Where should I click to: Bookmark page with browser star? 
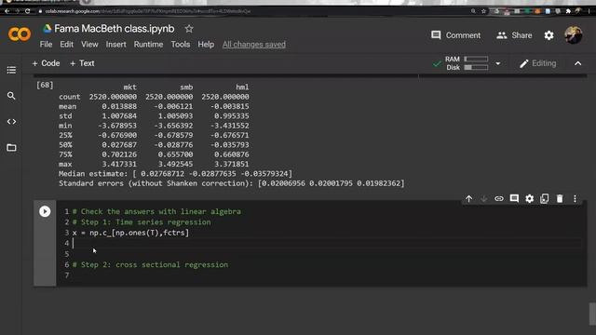click(x=483, y=11)
